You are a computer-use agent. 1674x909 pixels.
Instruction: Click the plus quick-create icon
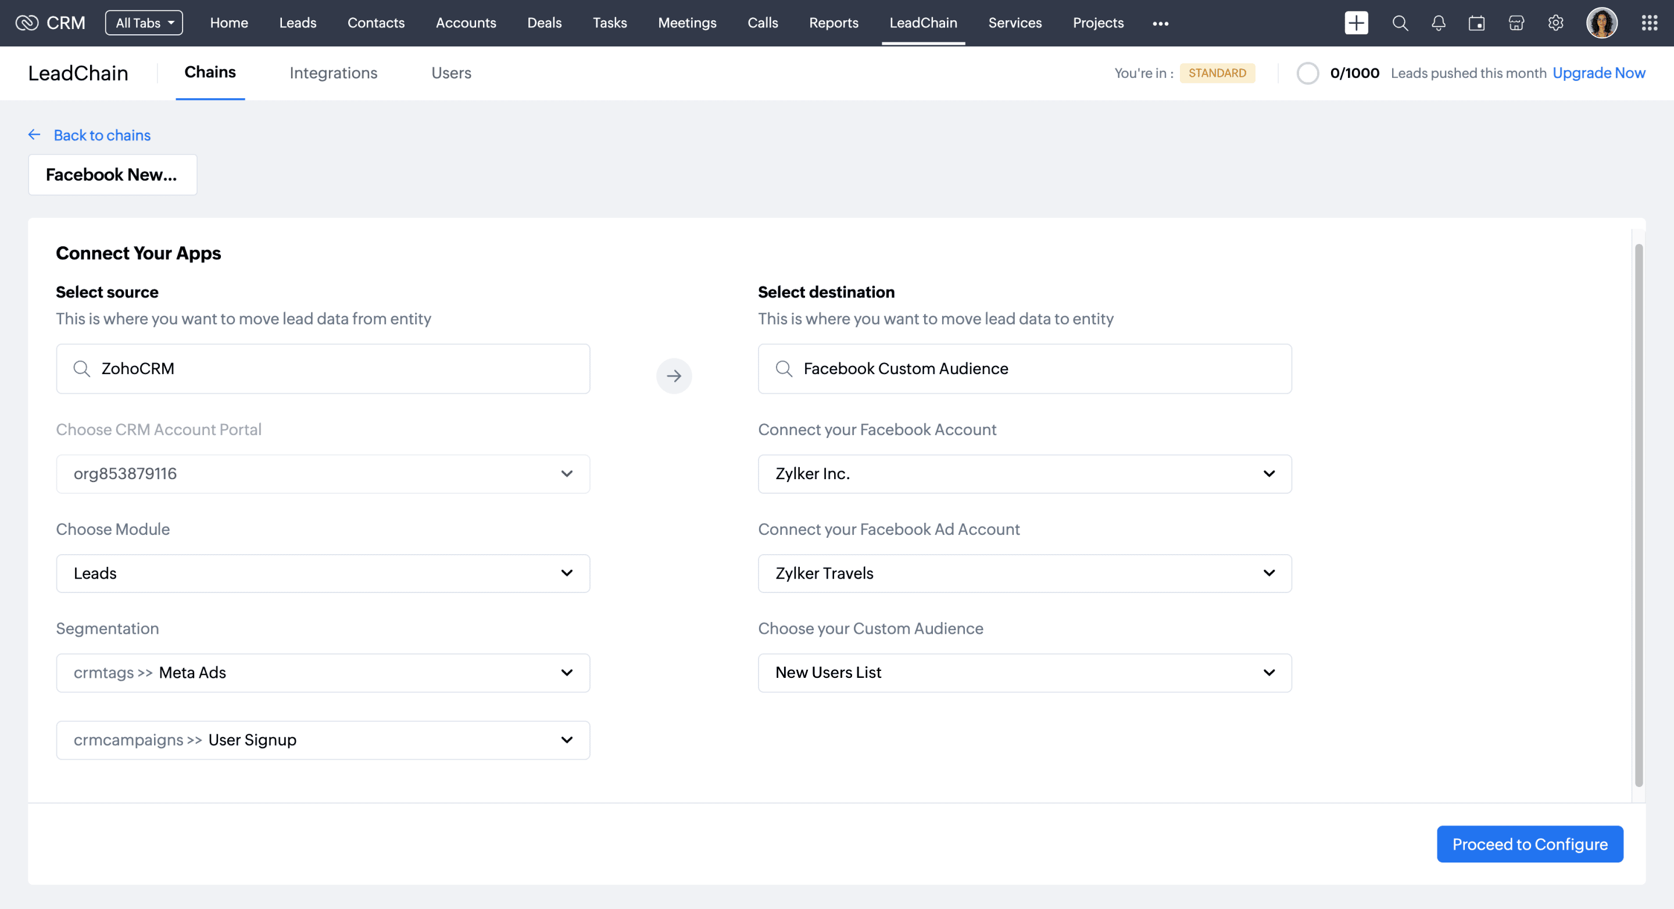pyautogui.click(x=1355, y=23)
